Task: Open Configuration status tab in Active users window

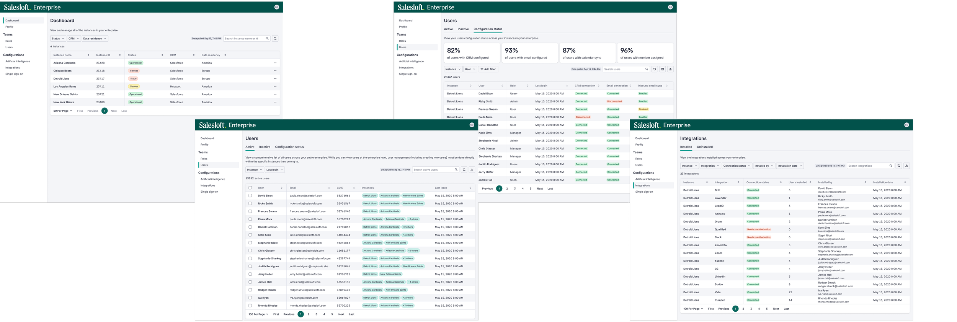Action: 289,147
